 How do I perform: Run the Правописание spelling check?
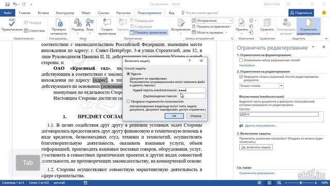click(12, 25)
